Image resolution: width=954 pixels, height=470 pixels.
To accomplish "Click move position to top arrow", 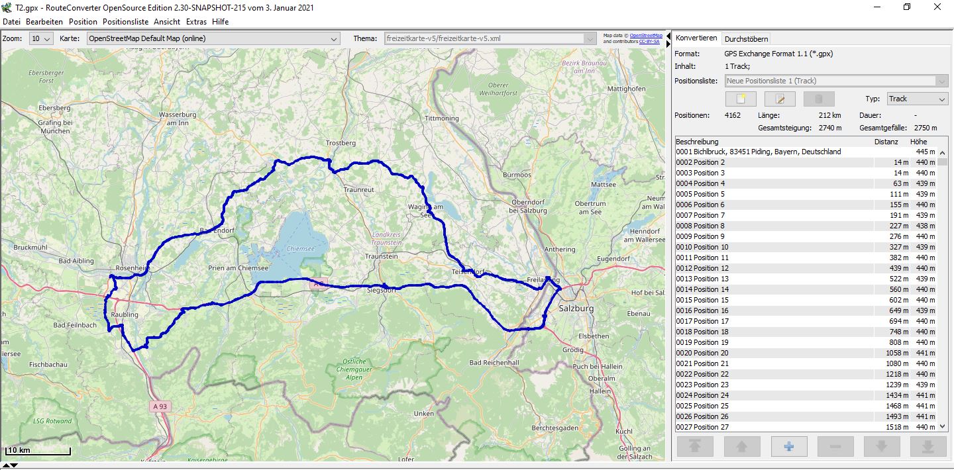I will (x=695, y=447).
